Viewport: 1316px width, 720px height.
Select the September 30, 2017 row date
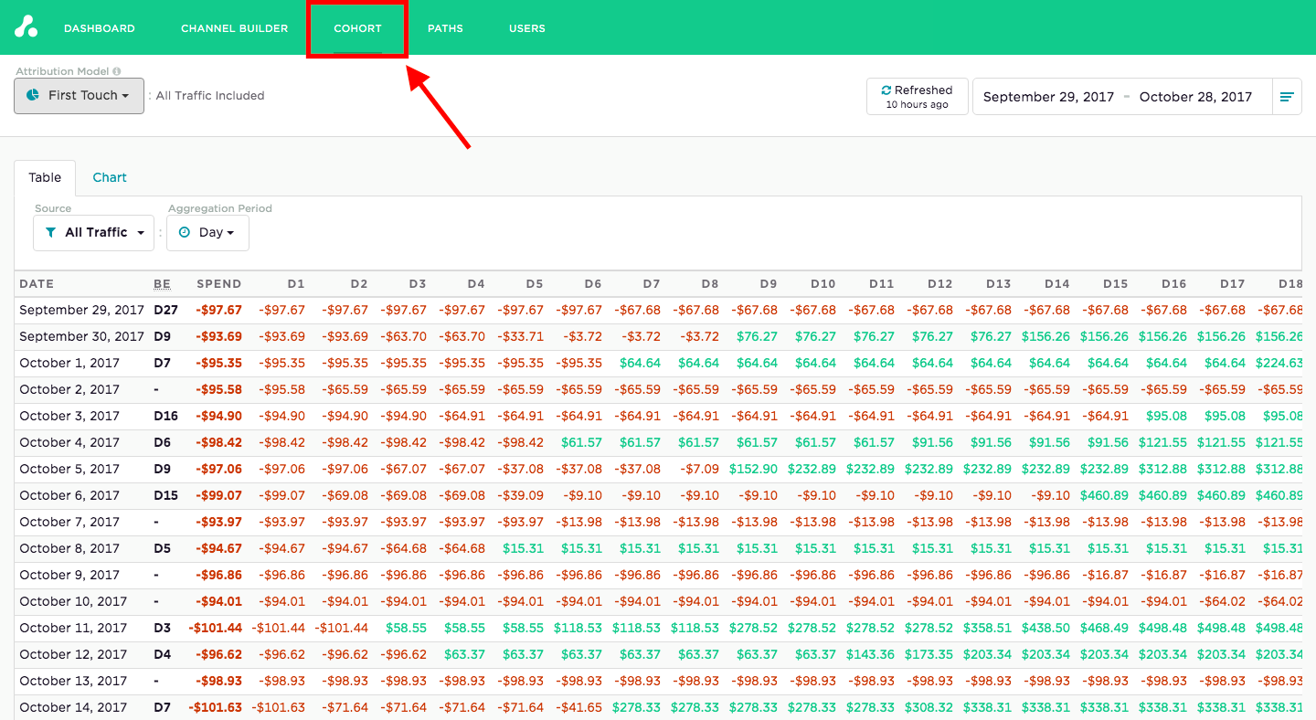click(x=82, y=336)
